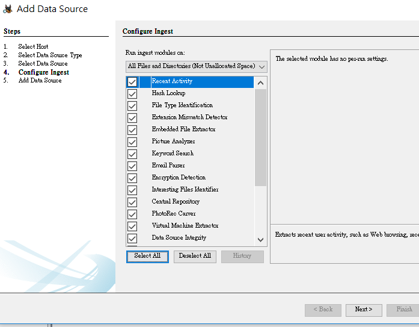
Task: Click the no per-run settings message
Action: click(332, 59)
